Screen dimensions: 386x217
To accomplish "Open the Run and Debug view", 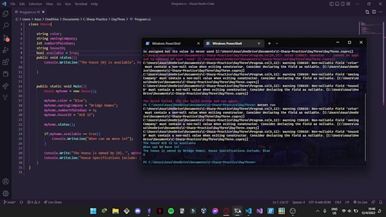I will coord(6,50).
